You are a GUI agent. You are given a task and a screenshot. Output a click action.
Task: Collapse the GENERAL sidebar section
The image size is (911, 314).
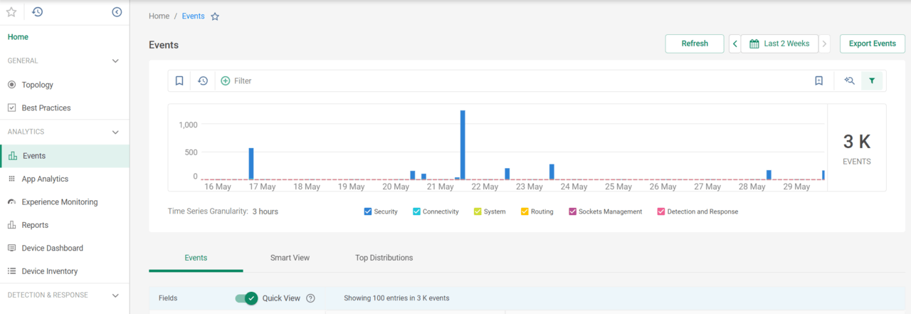point(116,61)
